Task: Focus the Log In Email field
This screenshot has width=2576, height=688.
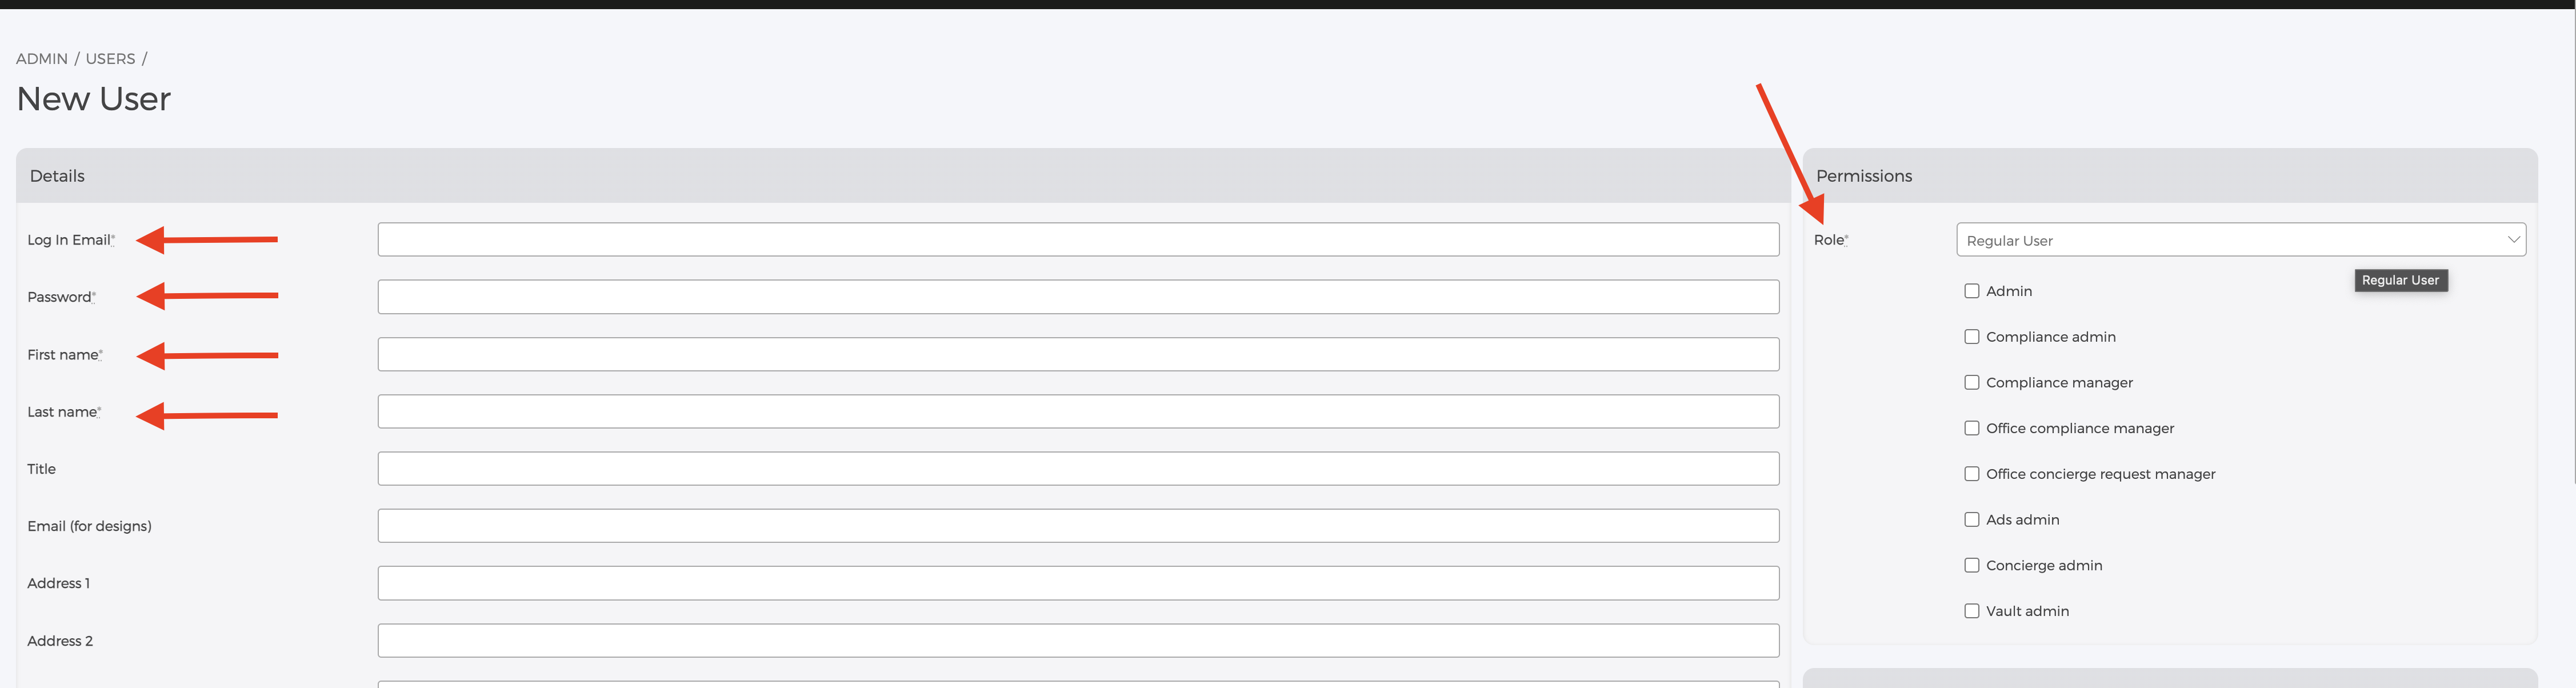Action: [1078, 240]
